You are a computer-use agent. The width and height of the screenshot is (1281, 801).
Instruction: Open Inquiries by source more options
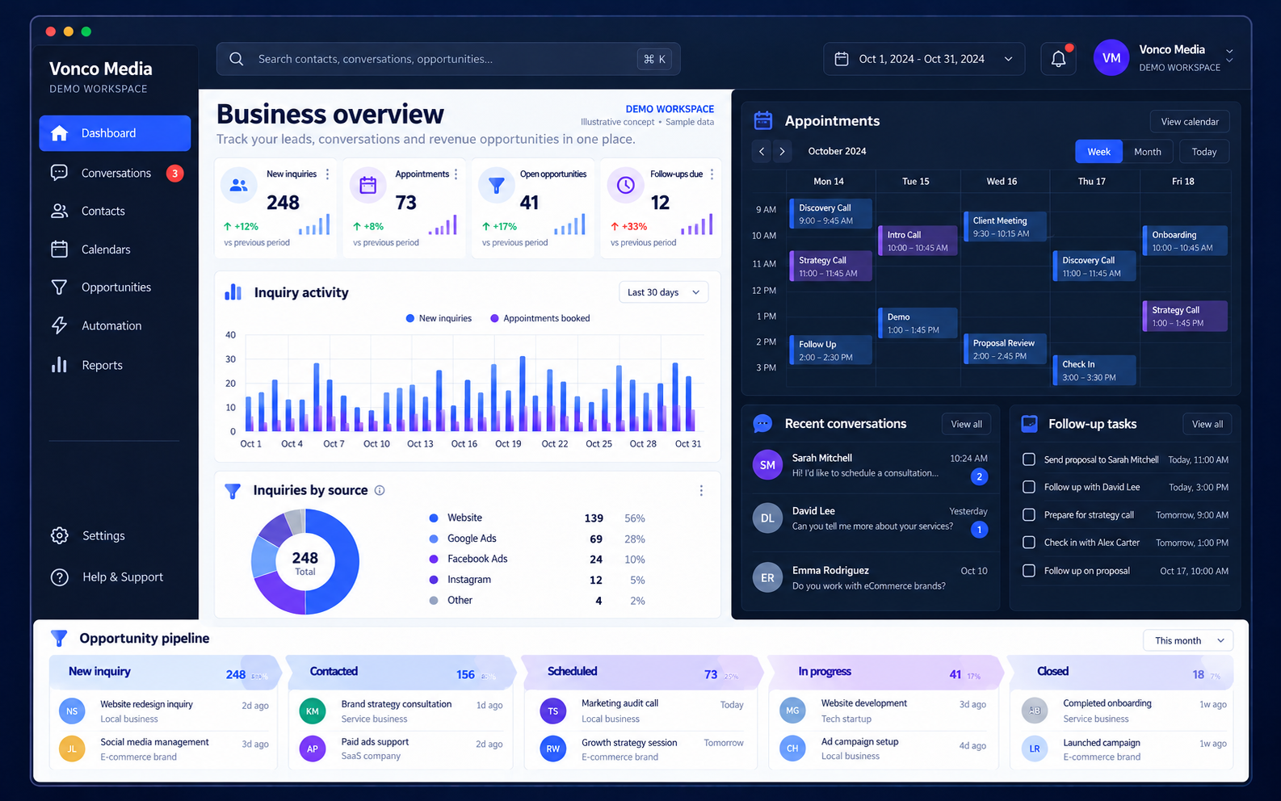[701, 490]
